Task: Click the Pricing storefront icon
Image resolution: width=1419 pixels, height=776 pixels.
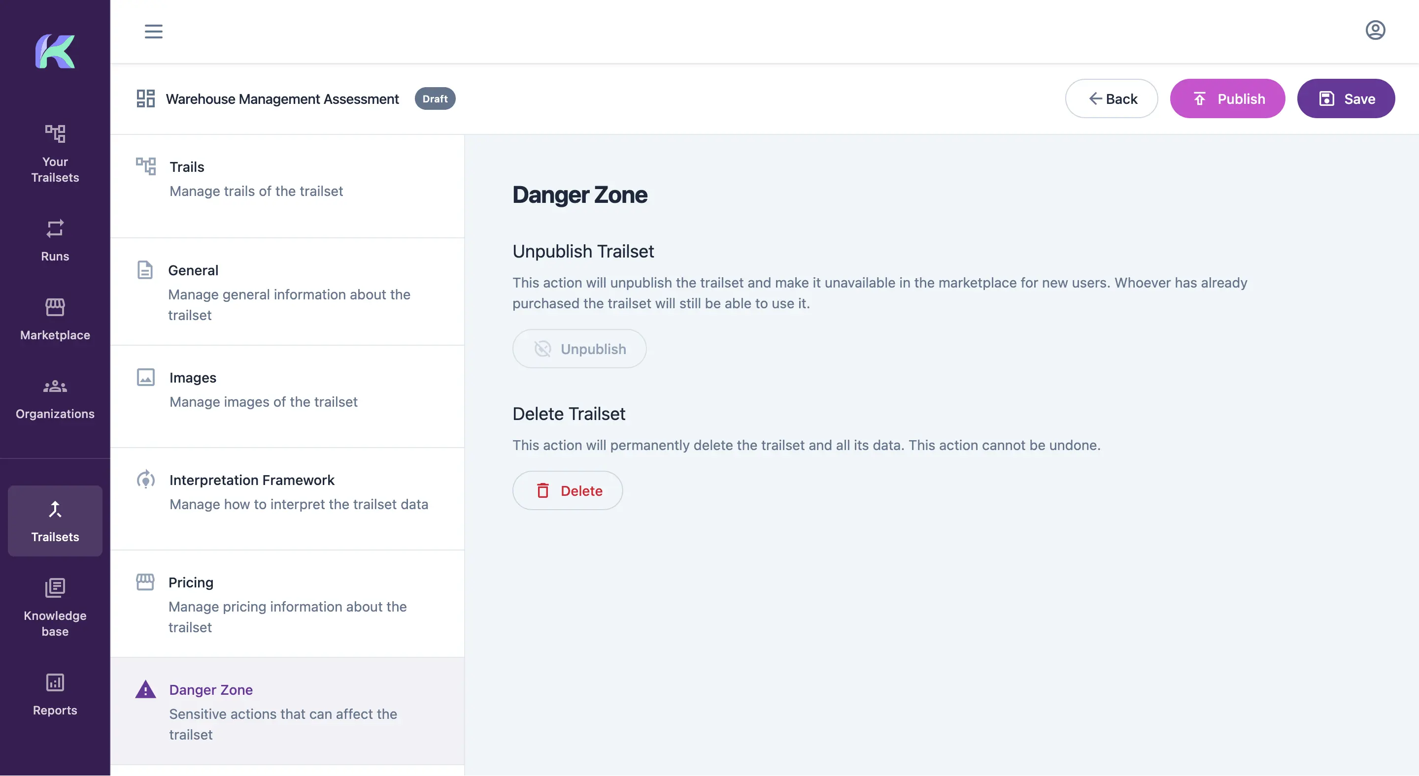Action: pyautogui.click(x=145, y=582)
